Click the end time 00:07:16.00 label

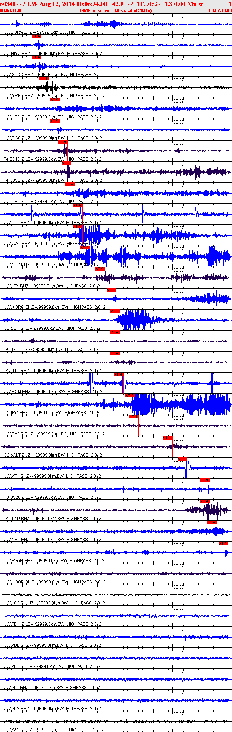(x=220, y=11)
